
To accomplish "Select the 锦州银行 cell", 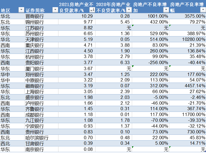I will pyautogui.click(x=41, y=22).
